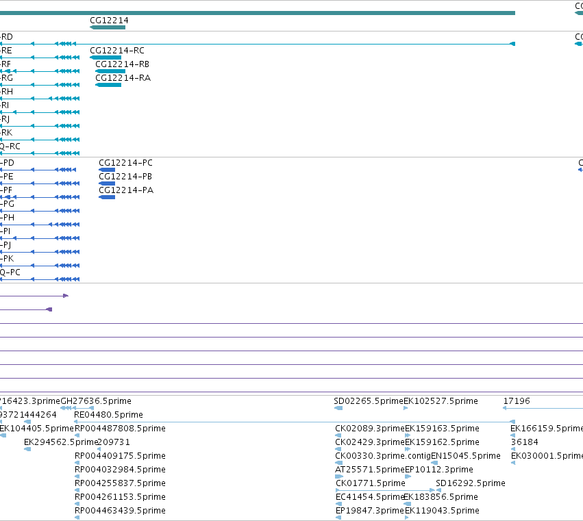Click the glyph bar under CG12214-RA
Viewport: 583px width, 521px height.
coord(108,85)
